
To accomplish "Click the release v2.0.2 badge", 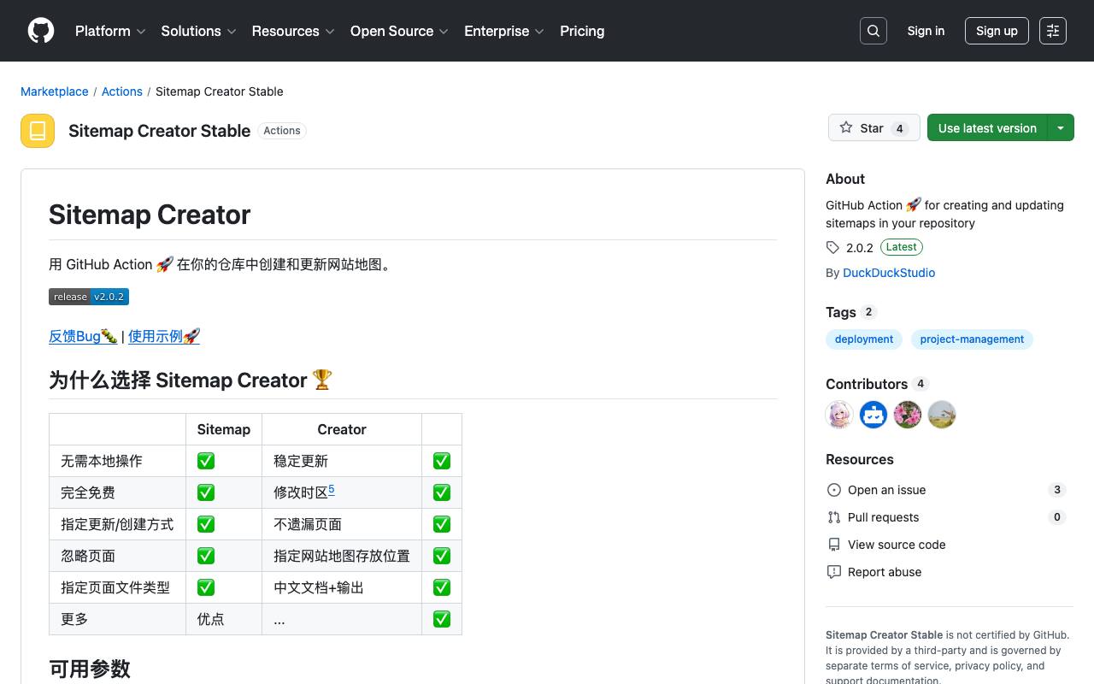I will tap(89, 297).
